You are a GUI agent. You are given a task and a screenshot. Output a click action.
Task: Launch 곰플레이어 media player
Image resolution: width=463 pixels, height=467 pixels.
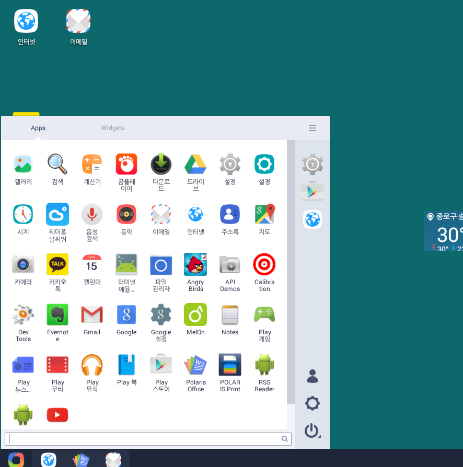click(x=126, y=164)
